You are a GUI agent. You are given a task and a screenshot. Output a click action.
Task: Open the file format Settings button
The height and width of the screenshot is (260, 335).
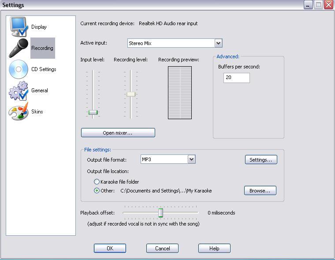[261, 160]
